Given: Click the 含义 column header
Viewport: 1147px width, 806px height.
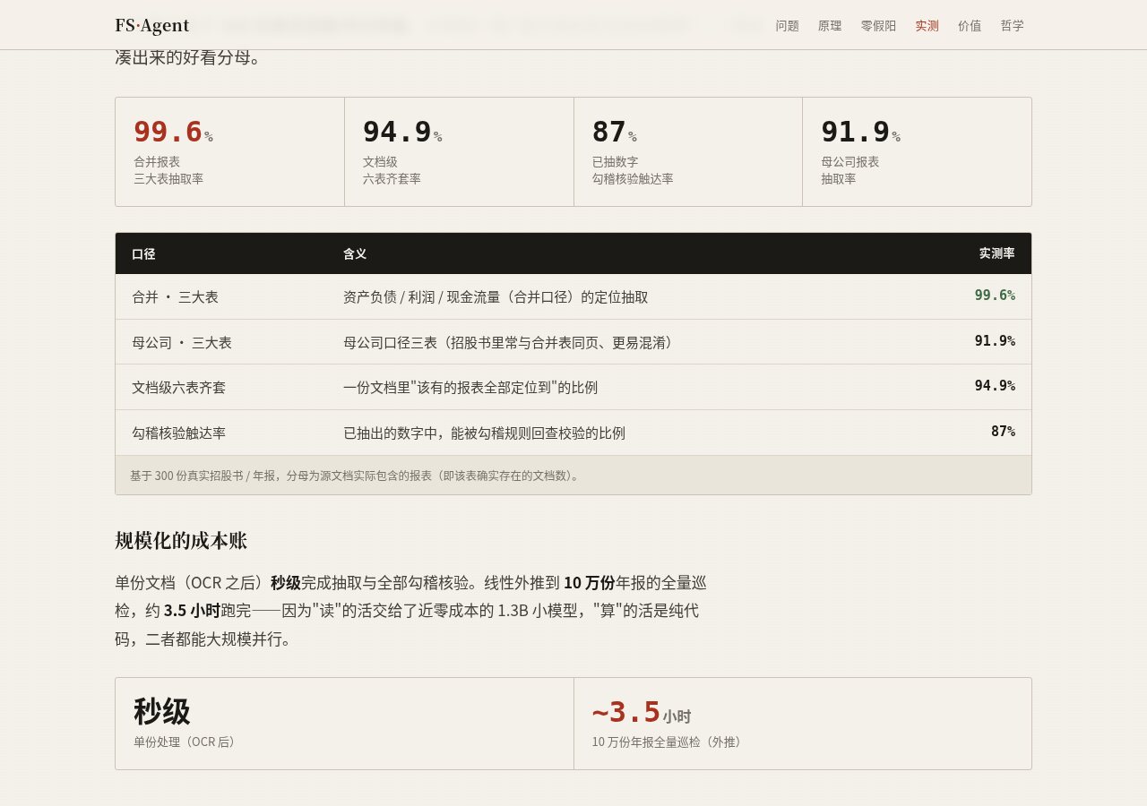Looking at the screenshot, I should coord(355,253).
